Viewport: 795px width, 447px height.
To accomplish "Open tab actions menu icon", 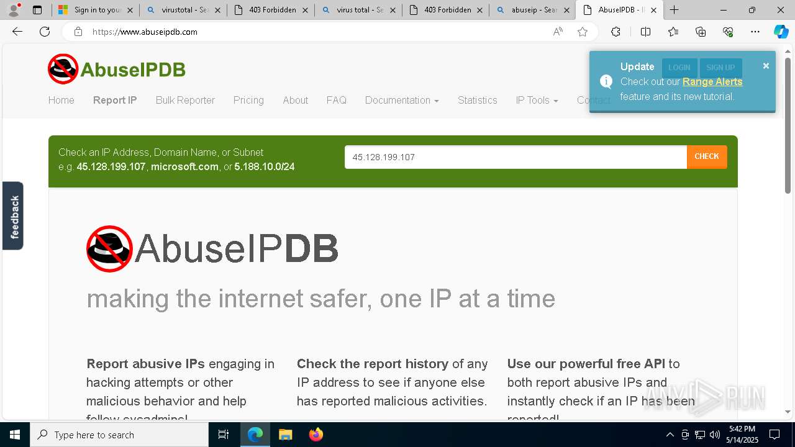I will [x=37, y=10].
